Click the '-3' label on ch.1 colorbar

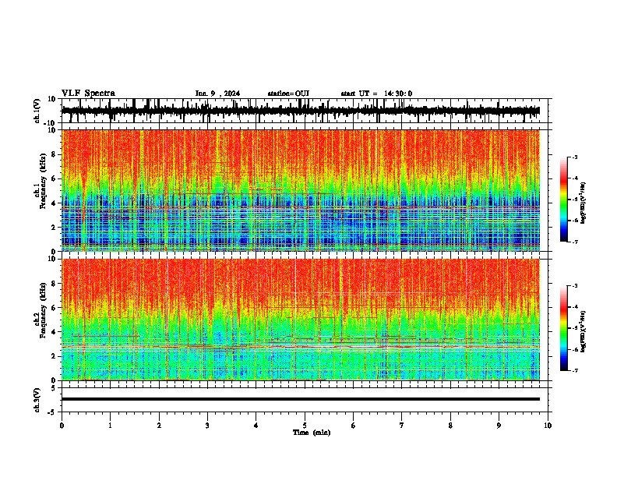click(574, 157)
